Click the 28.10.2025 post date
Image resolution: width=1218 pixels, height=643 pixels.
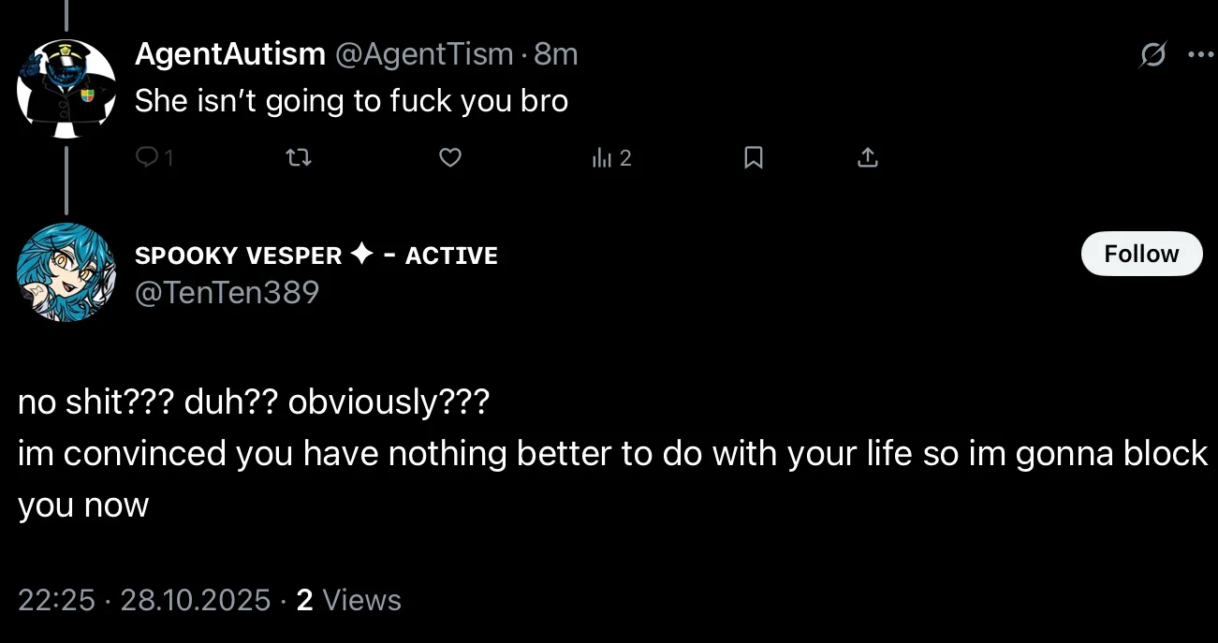click(195, 600)
